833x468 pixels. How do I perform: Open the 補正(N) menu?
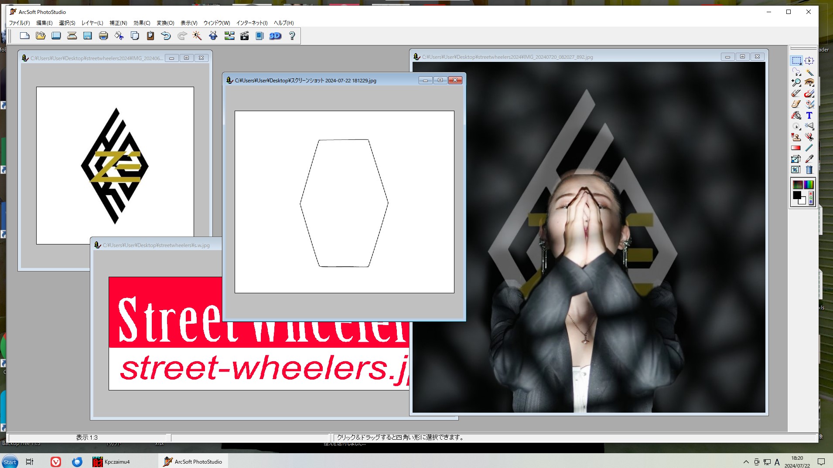pos(118,23)
